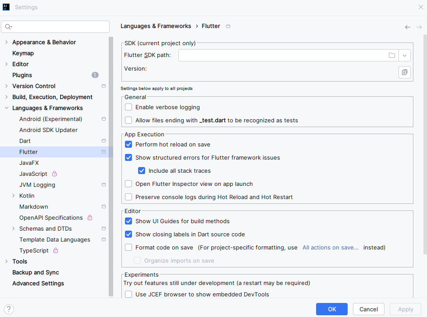Click the folder browse icon for Flutter SDK path
427x317 pixels.
pos(391,55)
